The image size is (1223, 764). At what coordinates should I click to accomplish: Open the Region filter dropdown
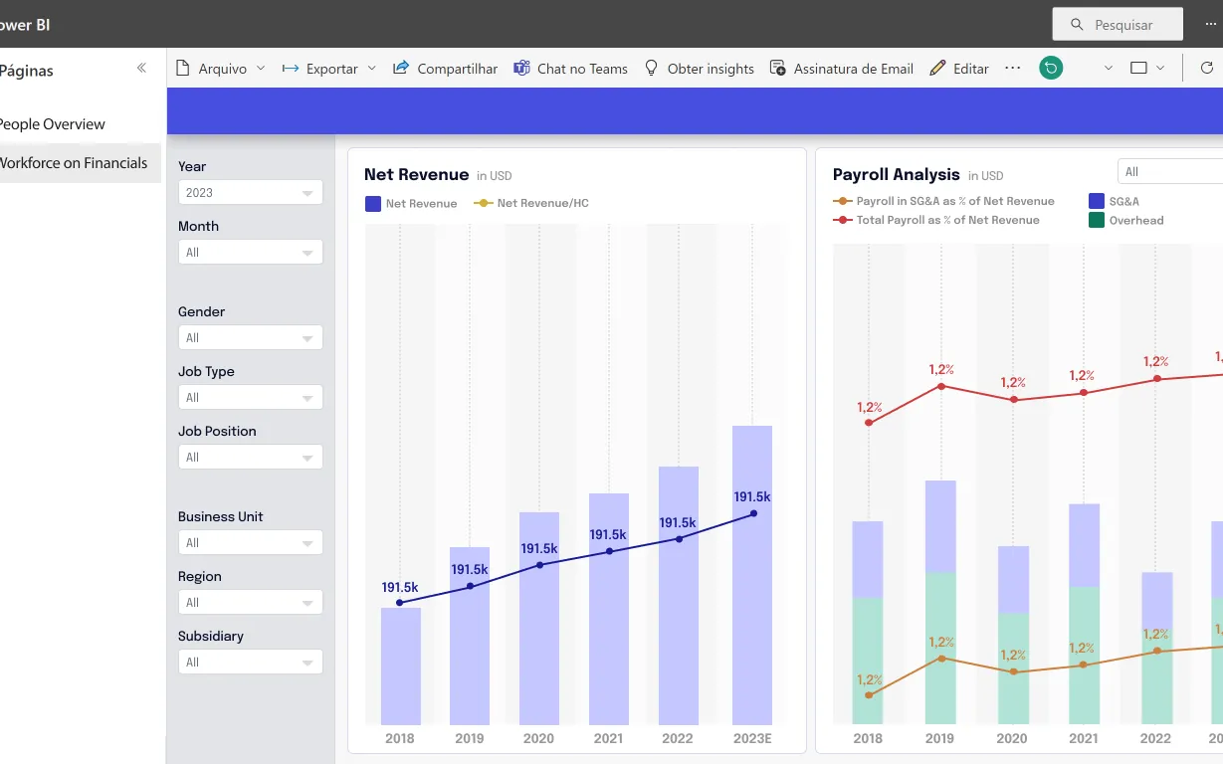[x=251, y=603]
